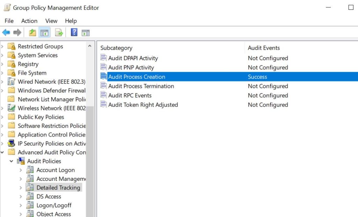Open the Action menu

pyautogui.click(x=29, y=21)
